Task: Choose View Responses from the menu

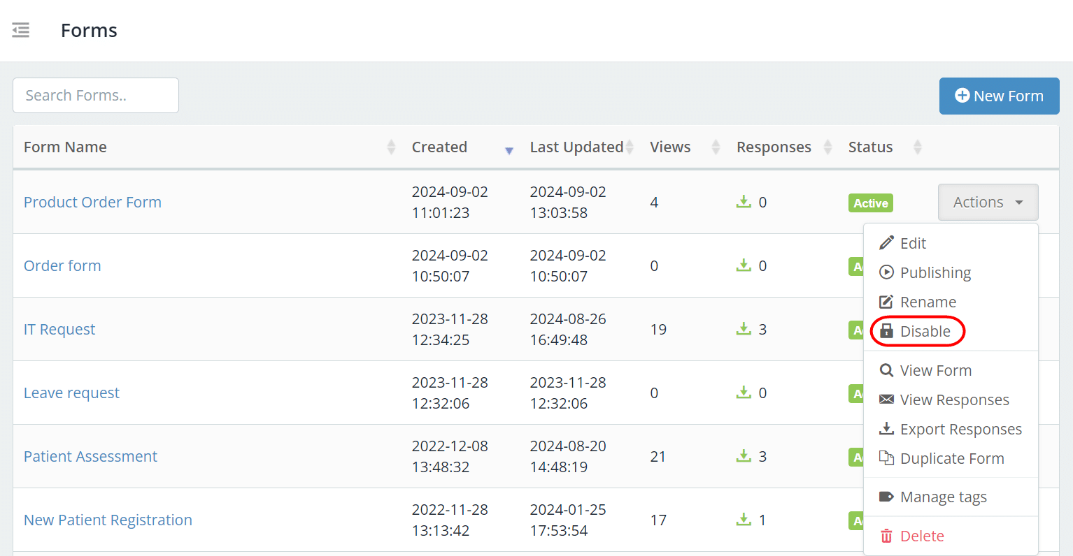Action: point(951,400)
